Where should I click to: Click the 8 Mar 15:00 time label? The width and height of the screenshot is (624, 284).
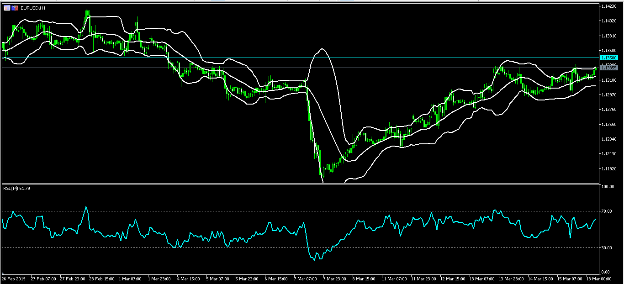point(365,278)
